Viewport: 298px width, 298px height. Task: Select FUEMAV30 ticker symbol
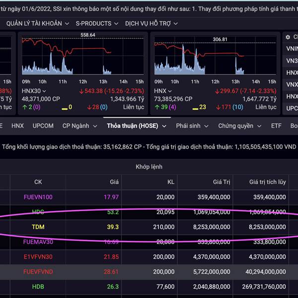pos(38,242)
